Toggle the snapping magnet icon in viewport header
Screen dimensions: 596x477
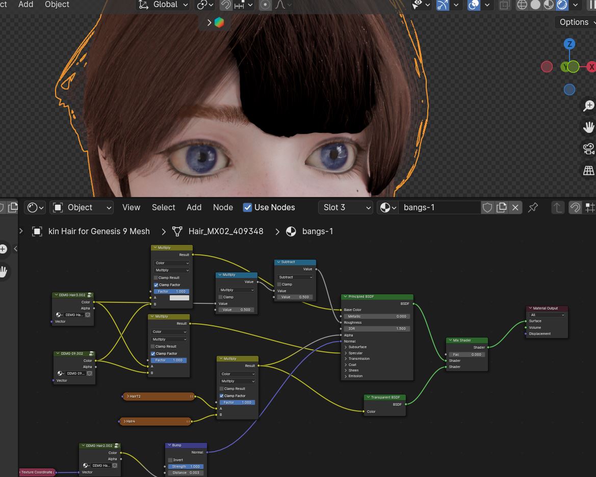point(226,5)
